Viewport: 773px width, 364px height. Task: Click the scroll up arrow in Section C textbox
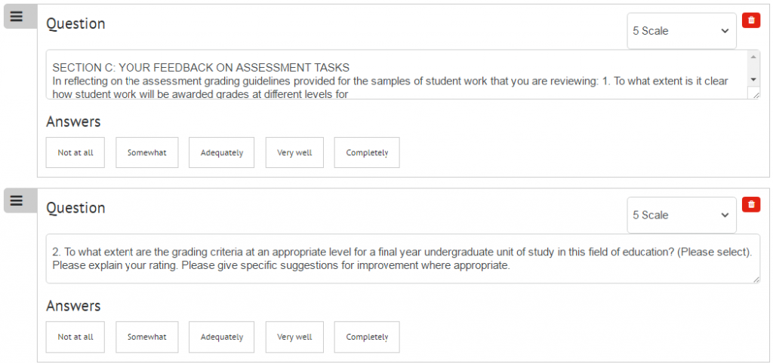(753, 57)
